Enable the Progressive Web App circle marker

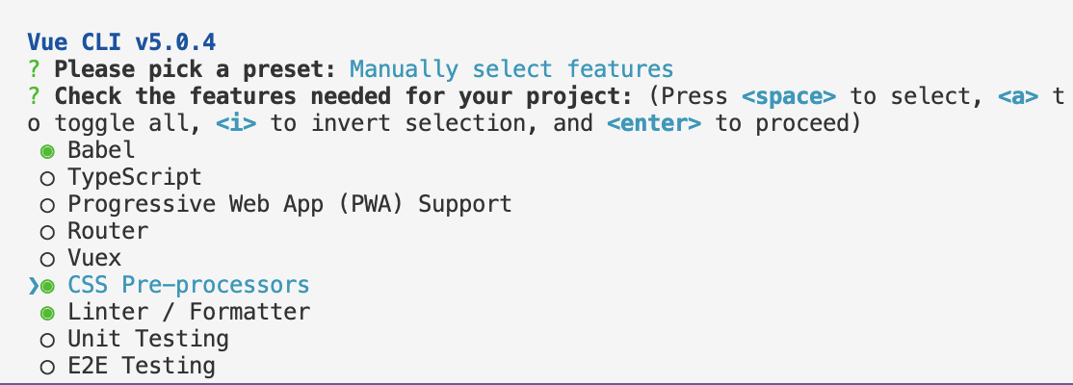(x=47, y=206)
